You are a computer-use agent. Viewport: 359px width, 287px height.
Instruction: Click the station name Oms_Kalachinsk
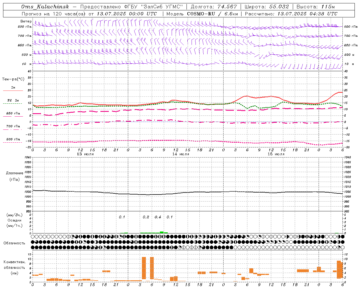[x=45, y=7]
